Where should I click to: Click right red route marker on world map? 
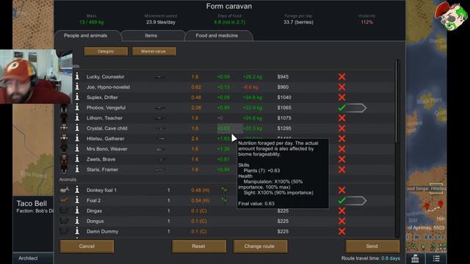click(441, 204)
